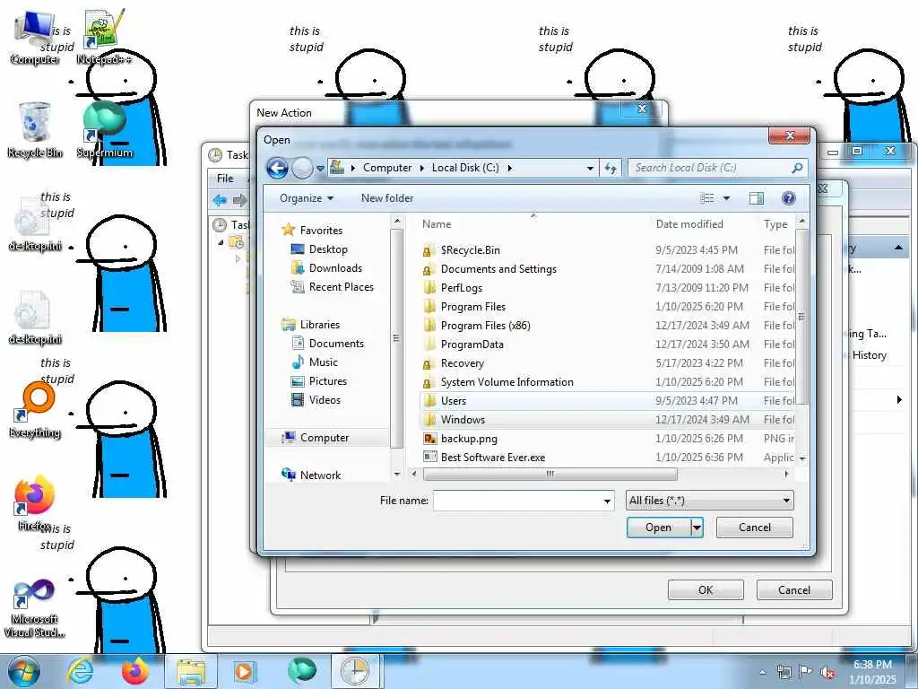
Task: Select the Windows folder row
Action: coord(607,420)
